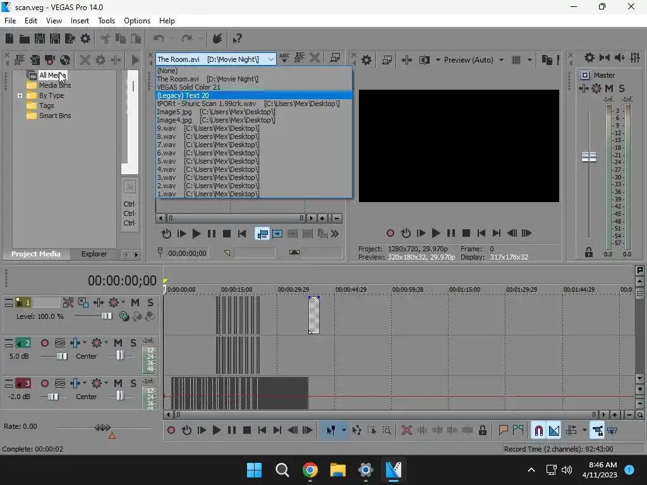Click the main transport Play button
Image resolution: width=647 pixels, height=485 pixels.
tap(217, 431)
